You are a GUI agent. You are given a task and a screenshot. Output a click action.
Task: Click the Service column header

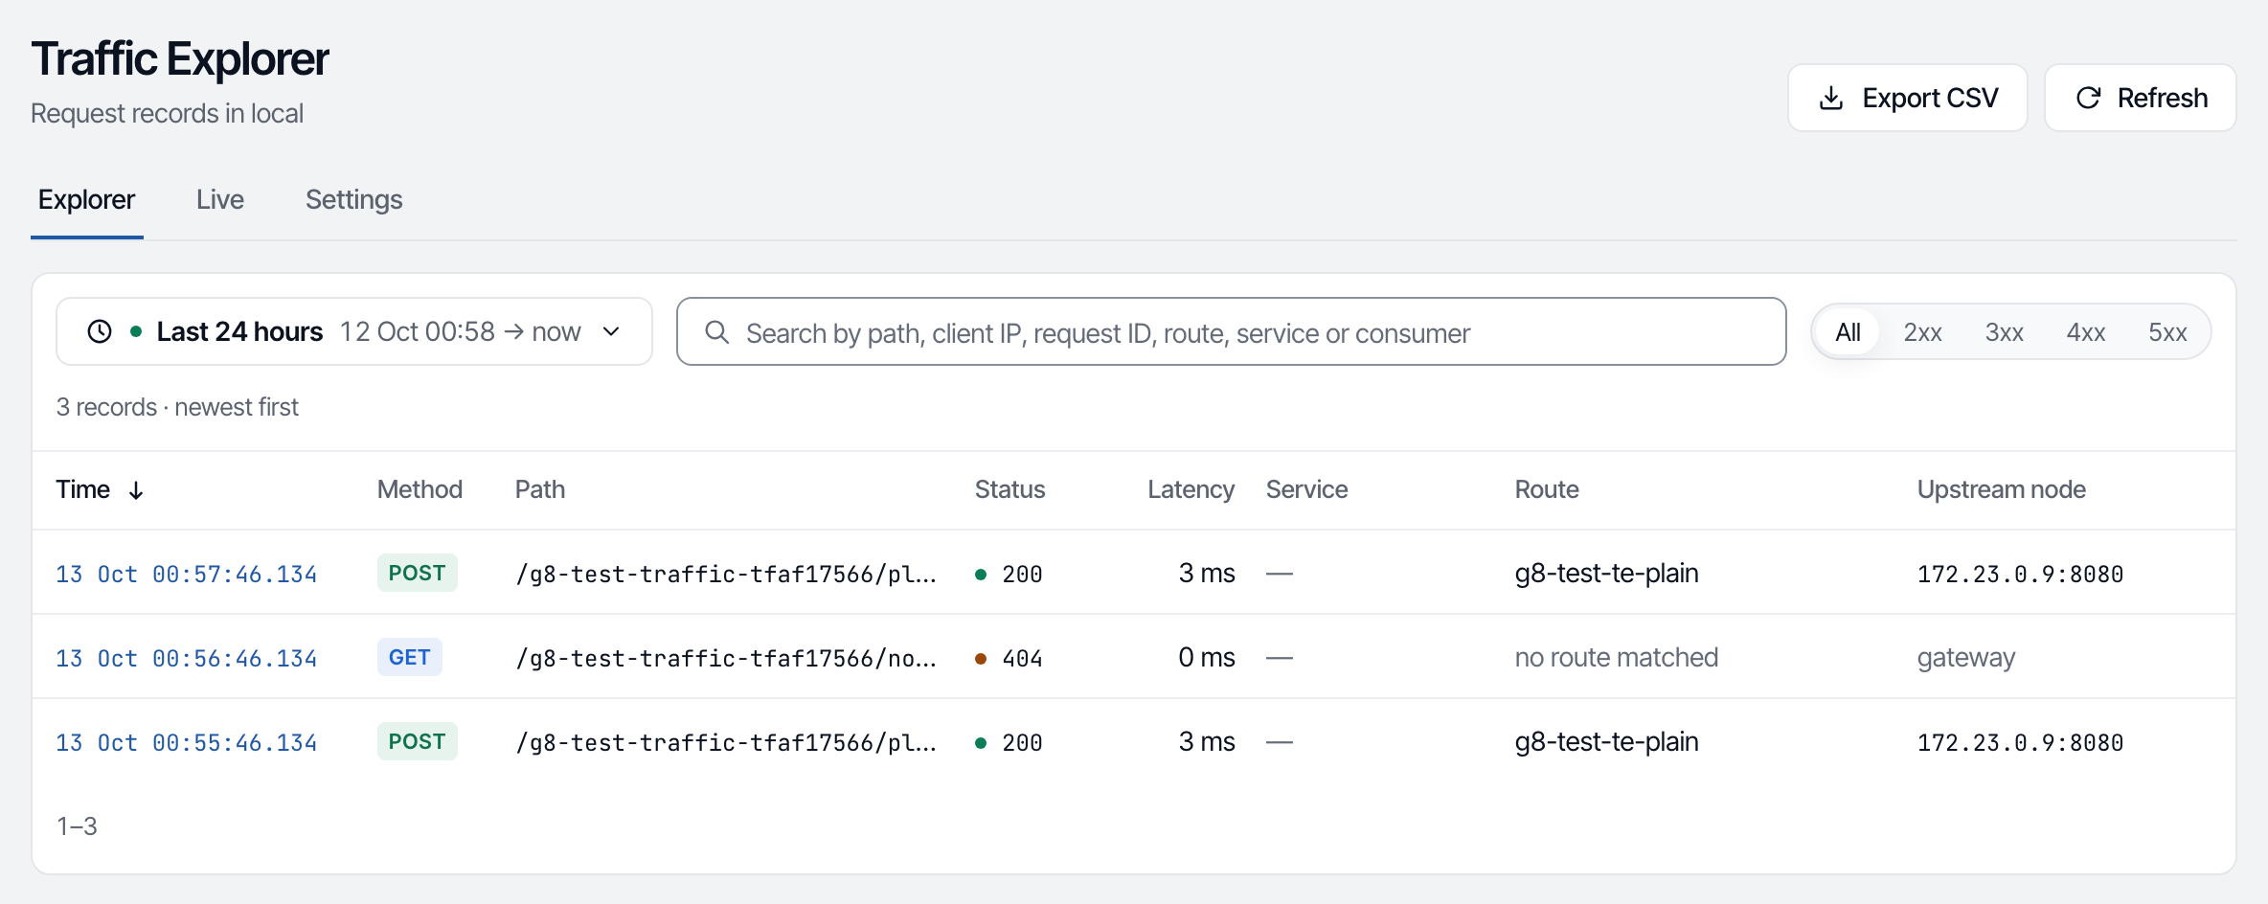pos(1306,489)
